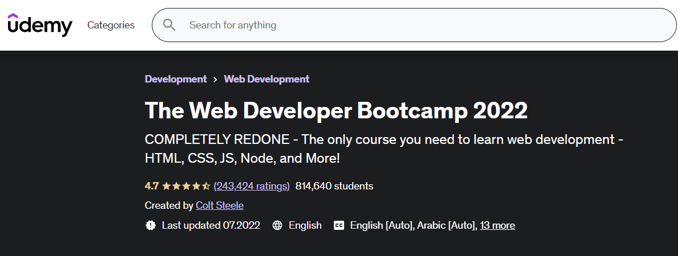678x256 pixels.
Task: Click the course title 'The Web Developer Bootcamp 2022'
Action: [336, 110]
